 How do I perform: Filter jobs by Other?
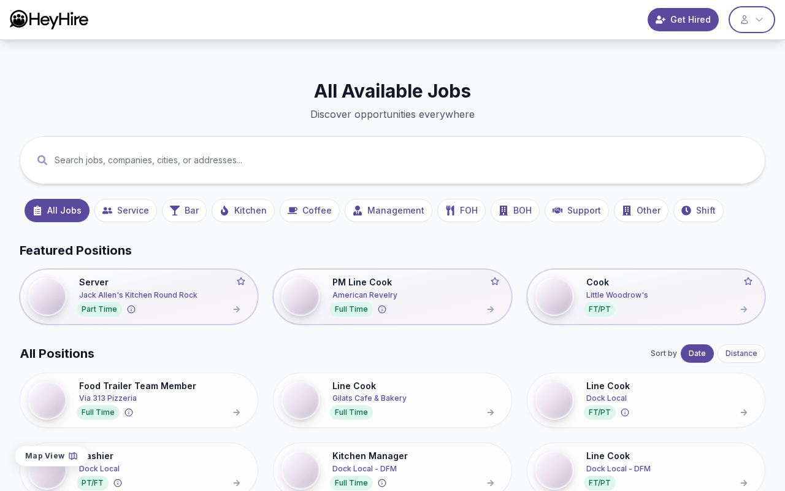coord(641,211)
